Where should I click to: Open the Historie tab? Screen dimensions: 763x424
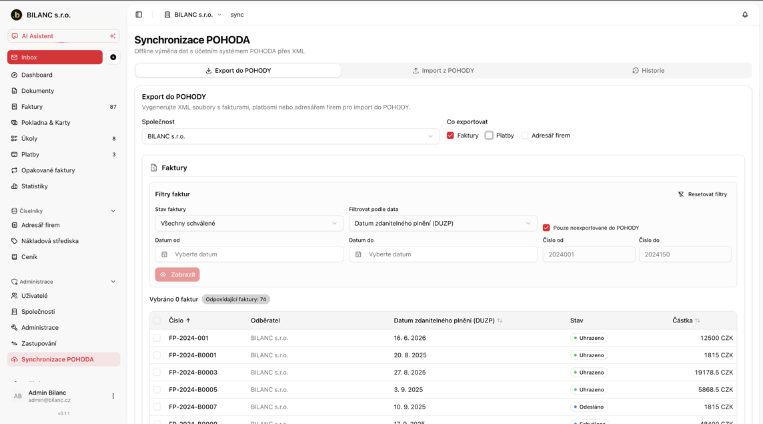coord(648,71)
